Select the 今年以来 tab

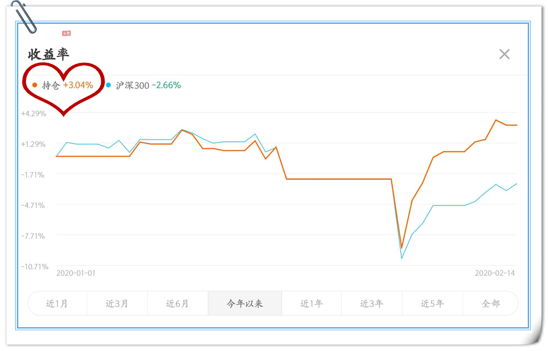tap(245, 304)
